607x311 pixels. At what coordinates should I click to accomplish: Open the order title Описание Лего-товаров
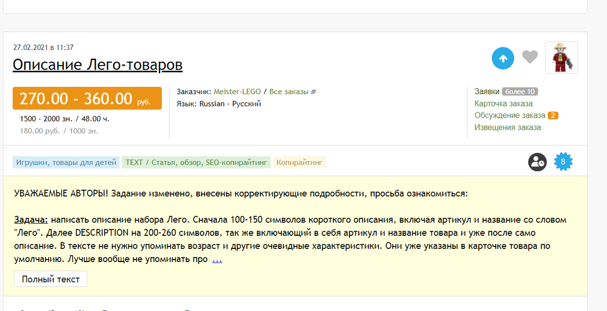click(x=98, y=65)
